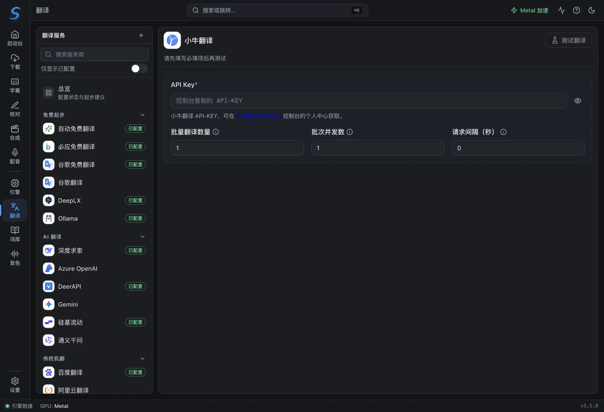The image size is (604, 412).
Task: Click the API Key input field
Action: tap(369, 101)
